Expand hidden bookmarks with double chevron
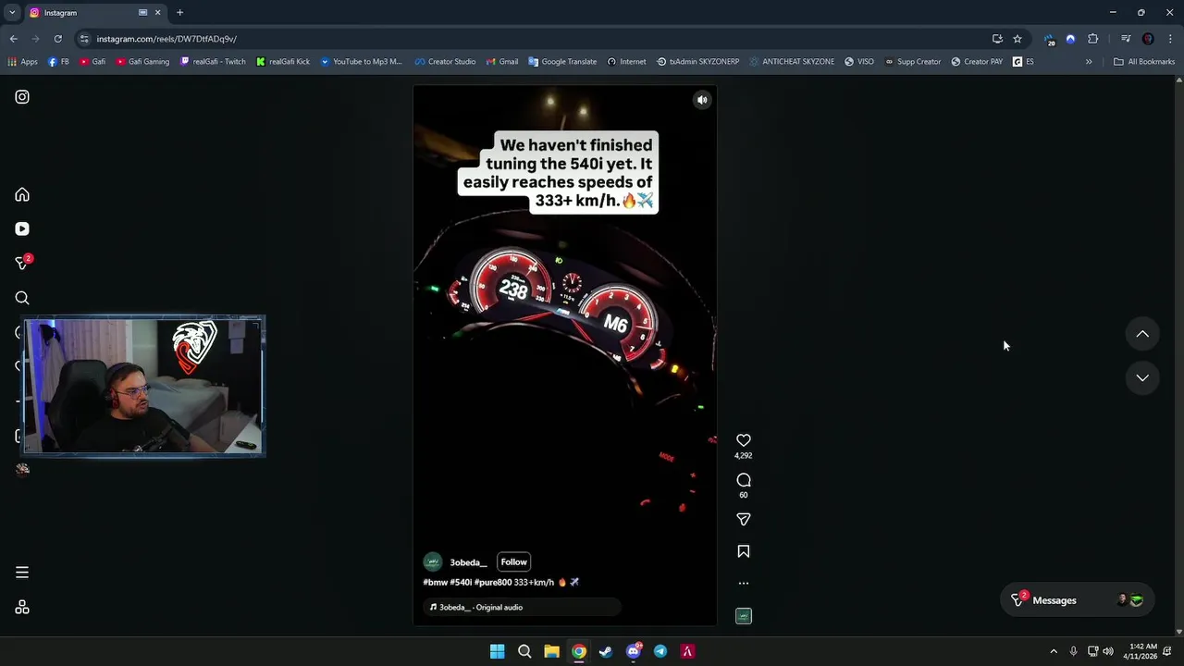Screen dimensions: 1184x666 click(1089, 62)
